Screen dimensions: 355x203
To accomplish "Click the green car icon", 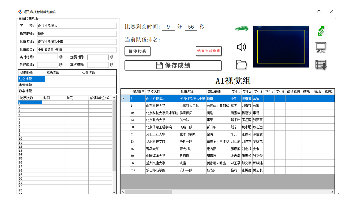I will tap(242, 29).
